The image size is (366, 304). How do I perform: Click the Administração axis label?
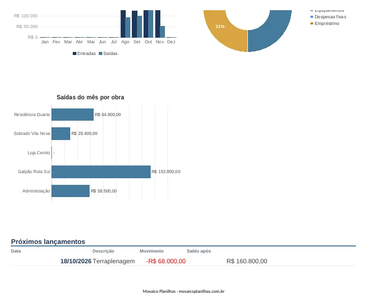point(36,191)
